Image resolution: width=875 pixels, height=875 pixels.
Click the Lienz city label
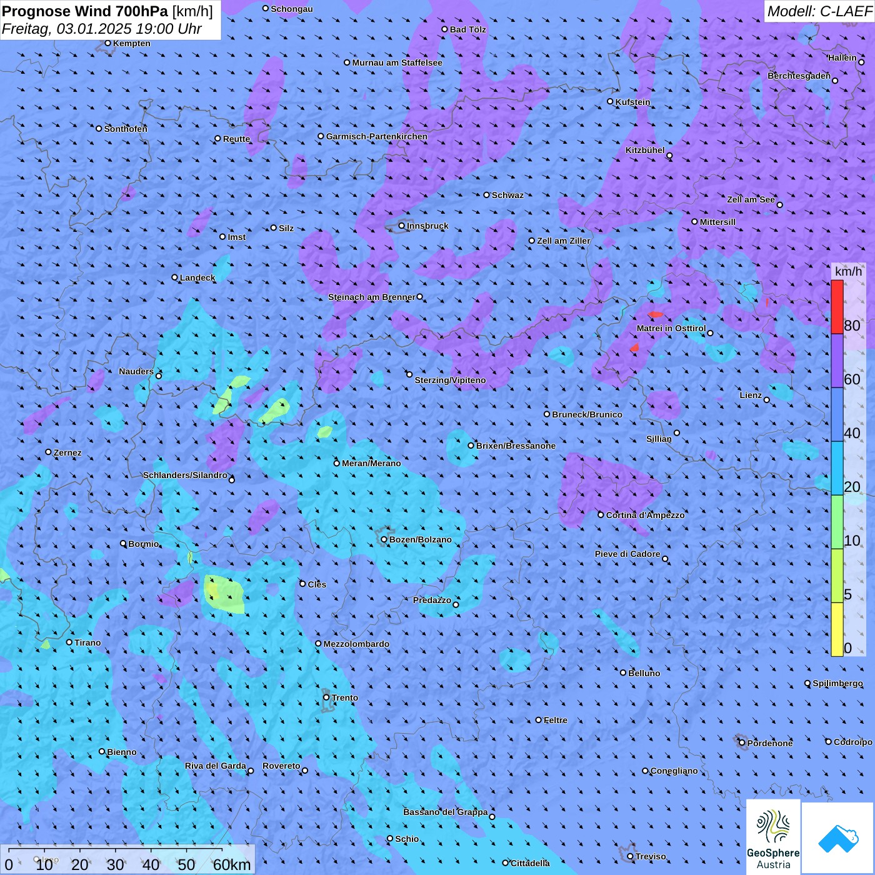coord(751,395)
